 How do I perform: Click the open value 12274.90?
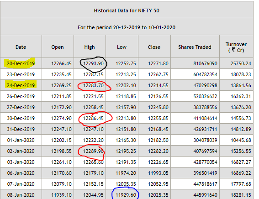[x=61, y=118]
